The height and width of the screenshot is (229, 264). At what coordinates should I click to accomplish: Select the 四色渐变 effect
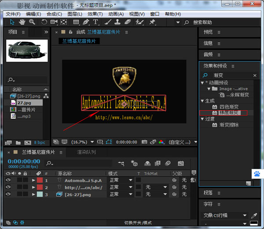(229, 107)
